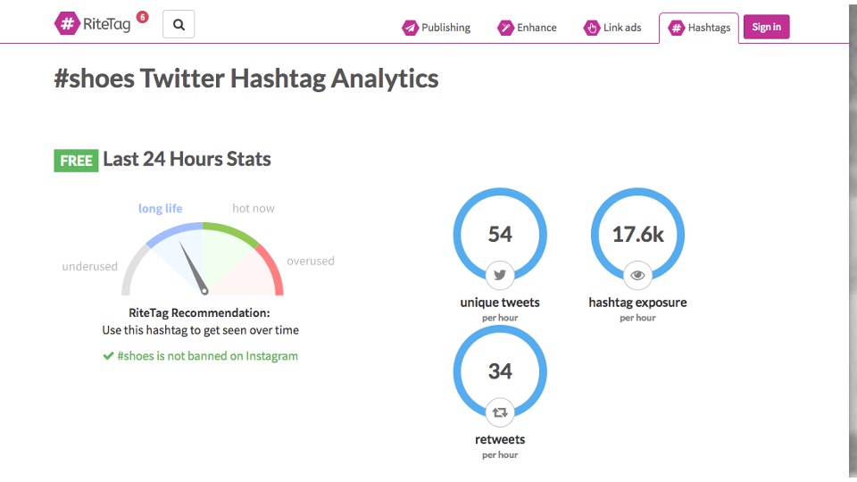Click the Link ads hand icon
The height and width of the screenshot is (482, 857).
592,28
